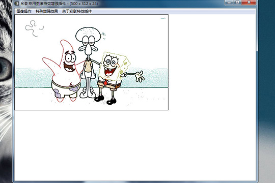
Task: Click SpongeBob's red tie
Action: pos(106,82)
